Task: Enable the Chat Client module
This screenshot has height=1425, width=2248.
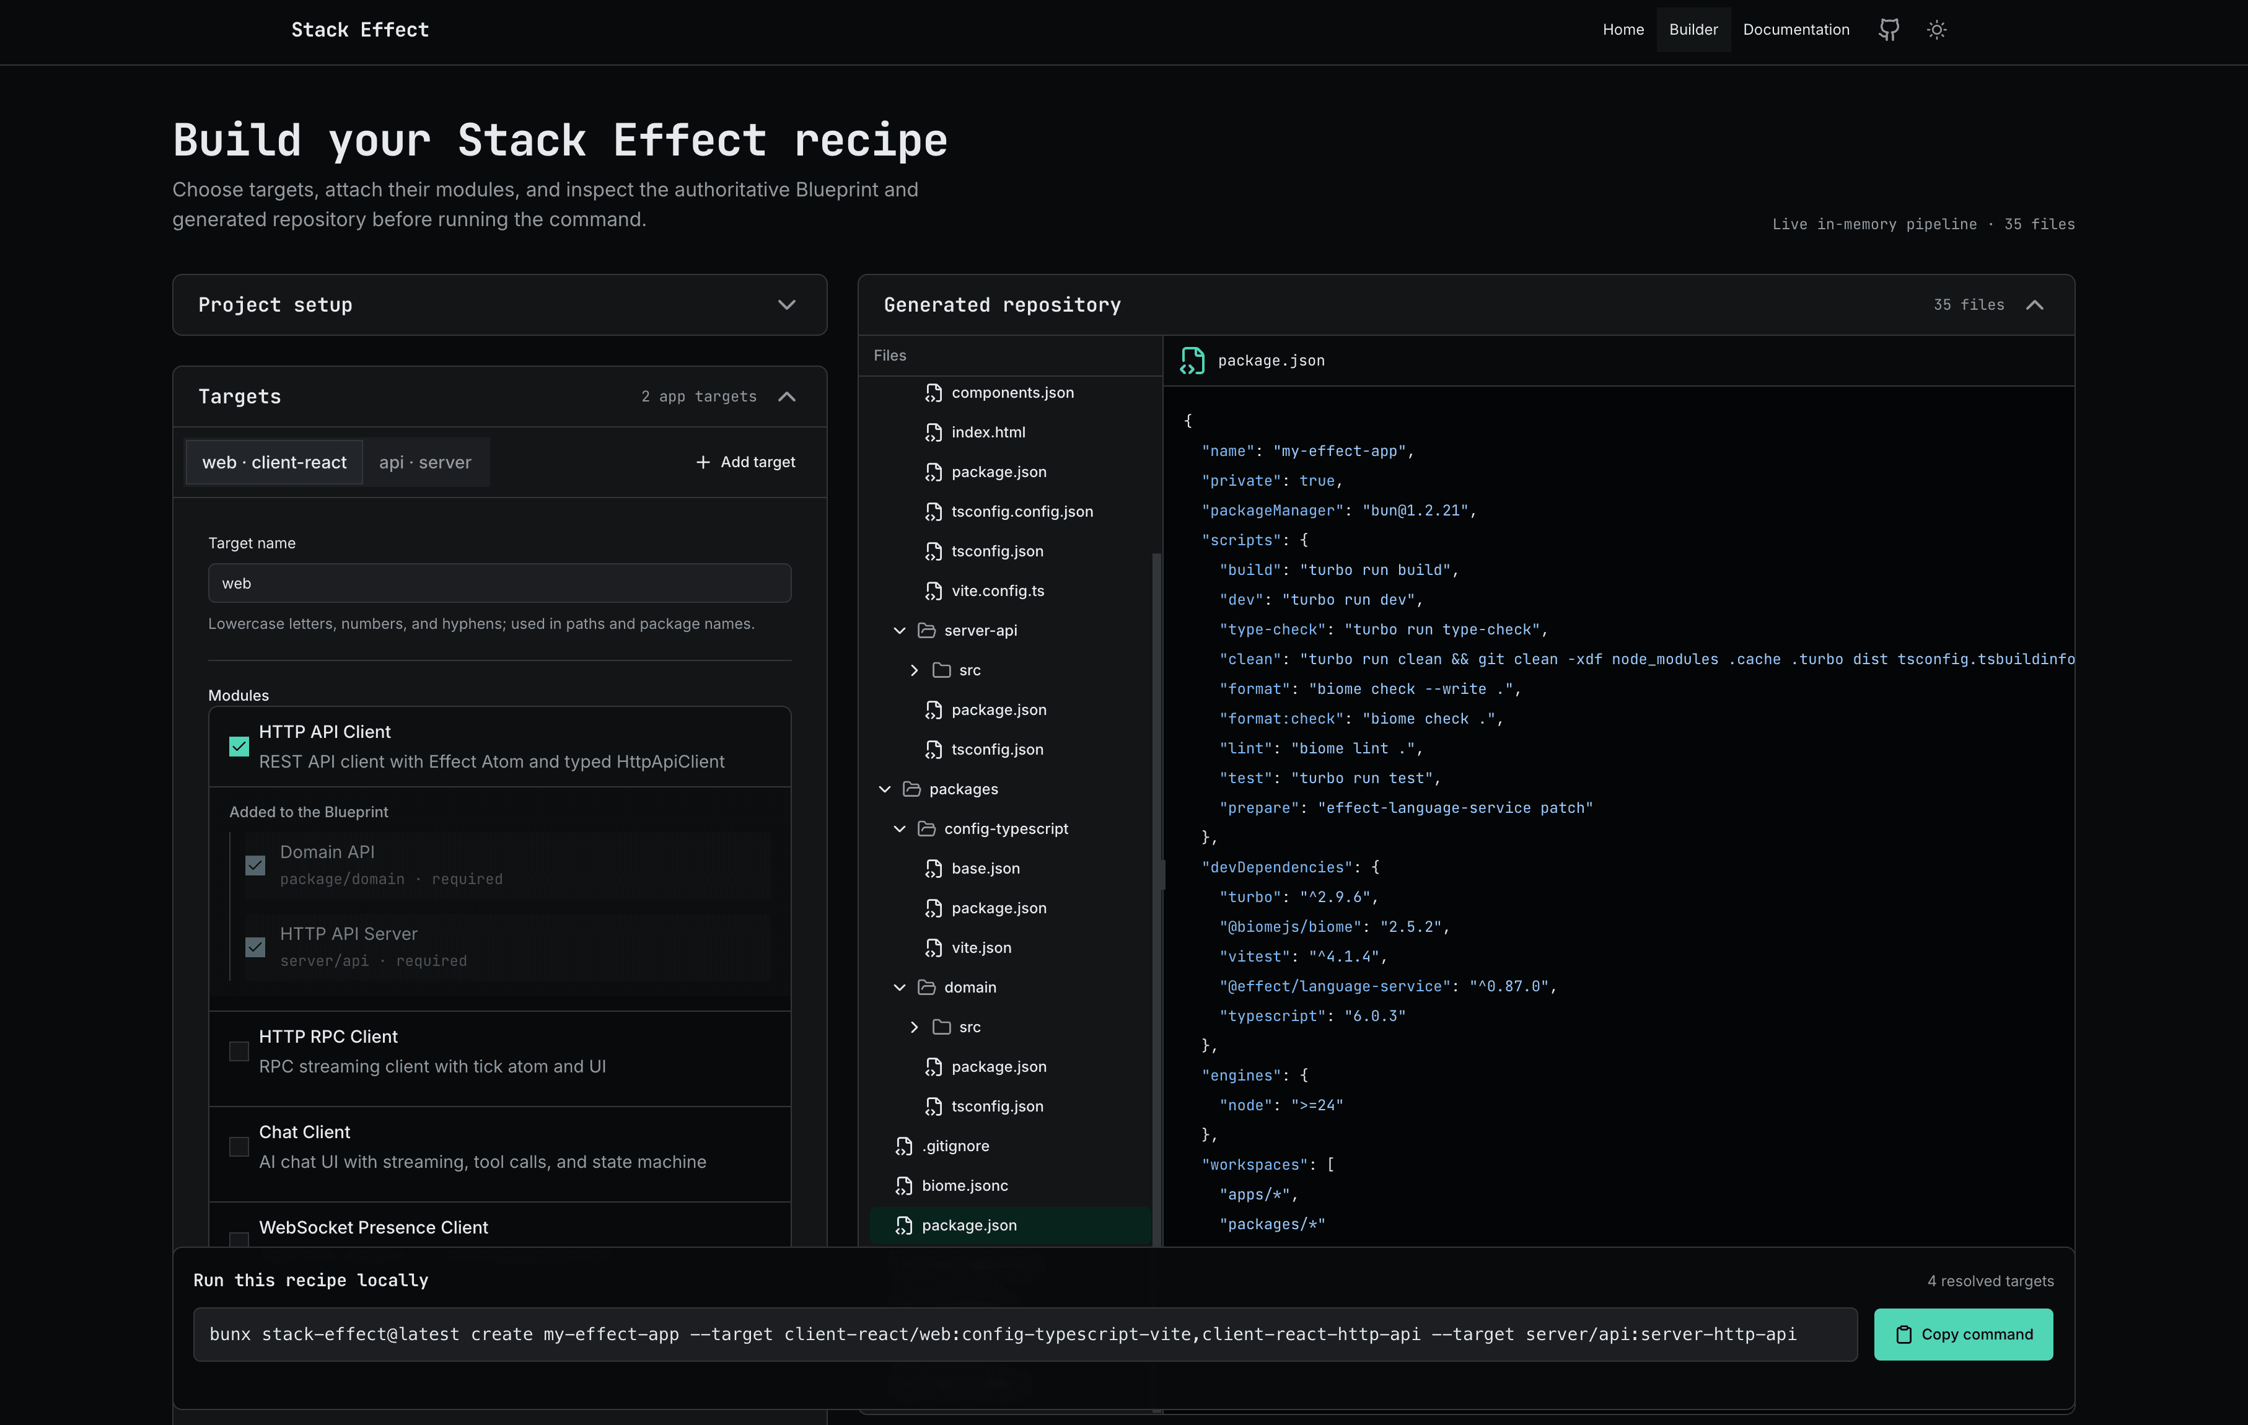Action: coord(239,1147)
